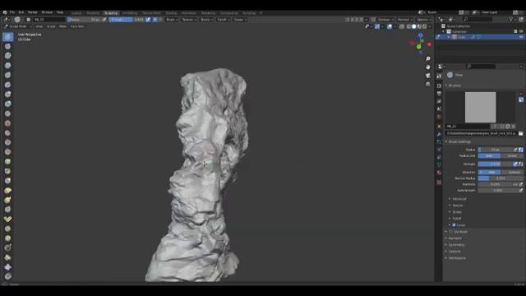Viewport: 526px width, 296px height.
Task: Click the brush preview thumbnail
Action: [480, 107]
